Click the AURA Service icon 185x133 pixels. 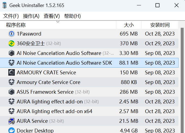[11, 121]
